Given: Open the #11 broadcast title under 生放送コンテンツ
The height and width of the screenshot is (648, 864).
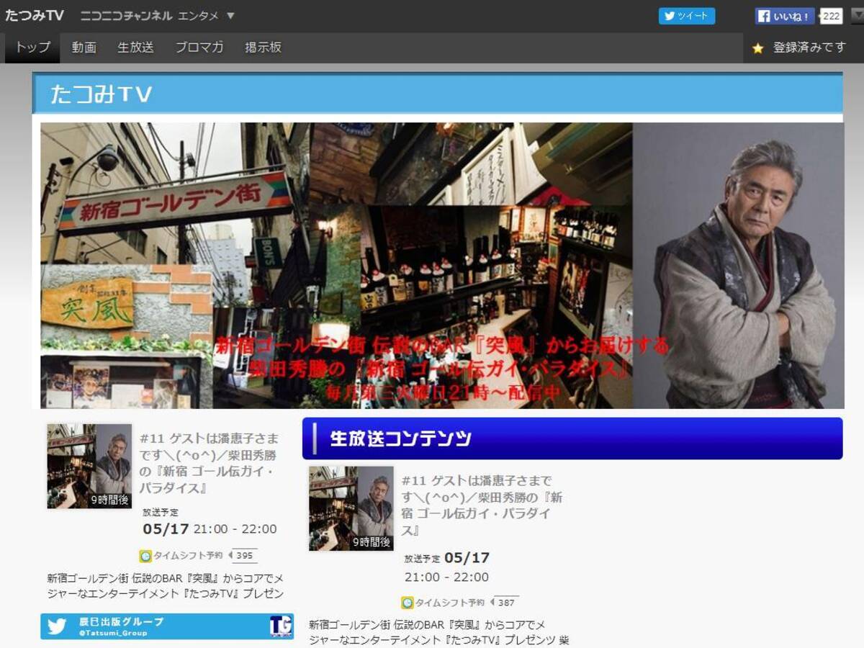Looking at the screenshot, I should [x=482, y=505].
